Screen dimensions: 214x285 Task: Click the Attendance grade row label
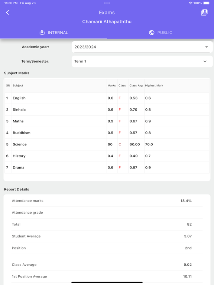tap(27, 213)
